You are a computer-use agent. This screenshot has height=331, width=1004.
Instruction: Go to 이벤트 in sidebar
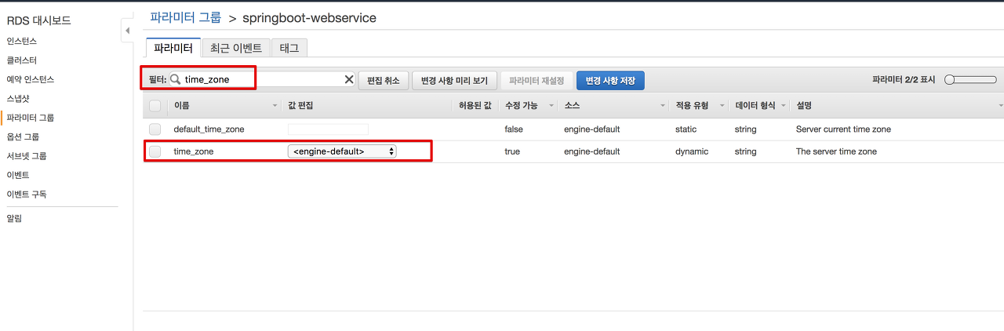[x=18, y=175]
